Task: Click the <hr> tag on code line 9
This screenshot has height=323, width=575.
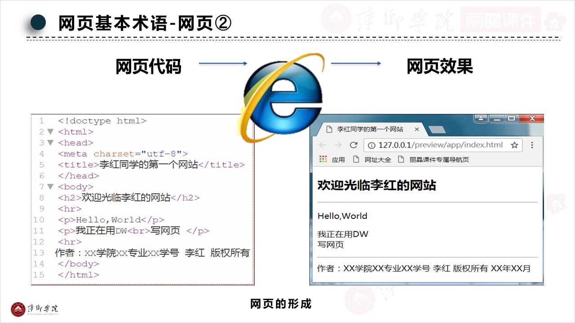Action: coord(70,209)
